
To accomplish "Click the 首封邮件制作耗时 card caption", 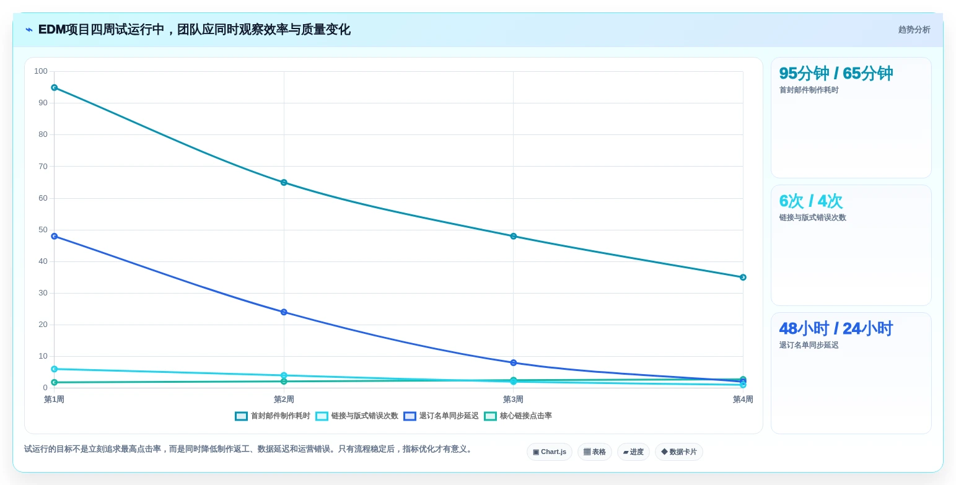I will click(809, 90).
